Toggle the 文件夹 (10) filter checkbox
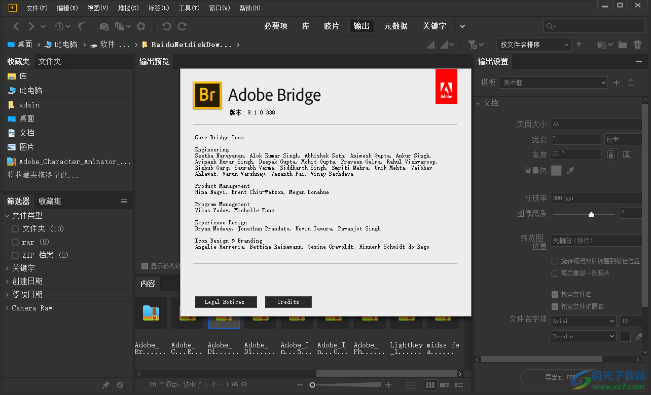The image size is (651, 395). [15, 229]
